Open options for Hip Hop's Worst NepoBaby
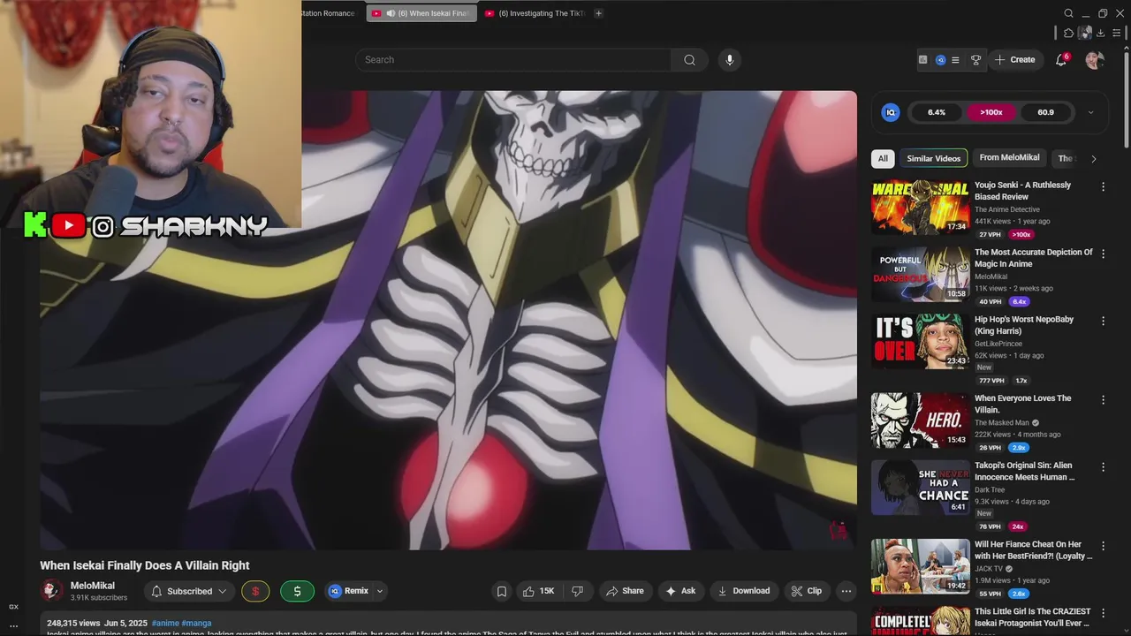The height and width of the screenshot is (636, 1131). pos(1103,321)
